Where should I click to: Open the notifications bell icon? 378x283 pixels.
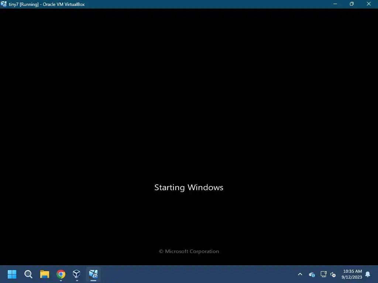tap(368, 274)
